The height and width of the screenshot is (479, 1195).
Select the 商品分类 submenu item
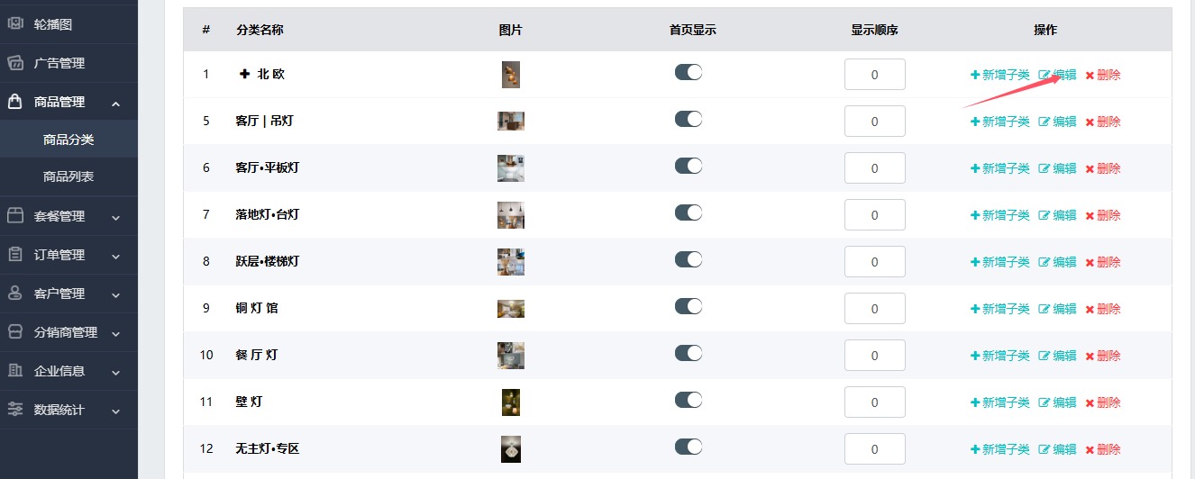(68, 140)
